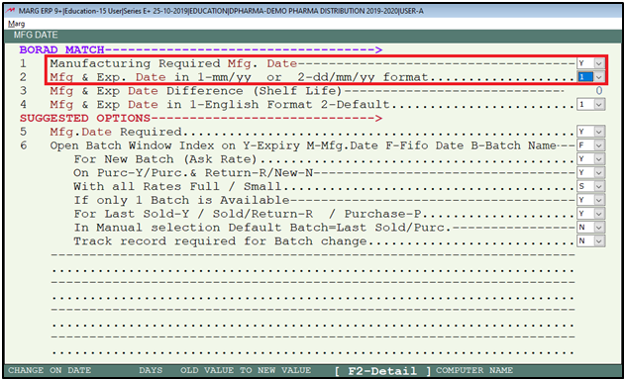626x381 pixels.
Task: Open dropdown for If only 1 Batch is Available
Action: point(599,200)
